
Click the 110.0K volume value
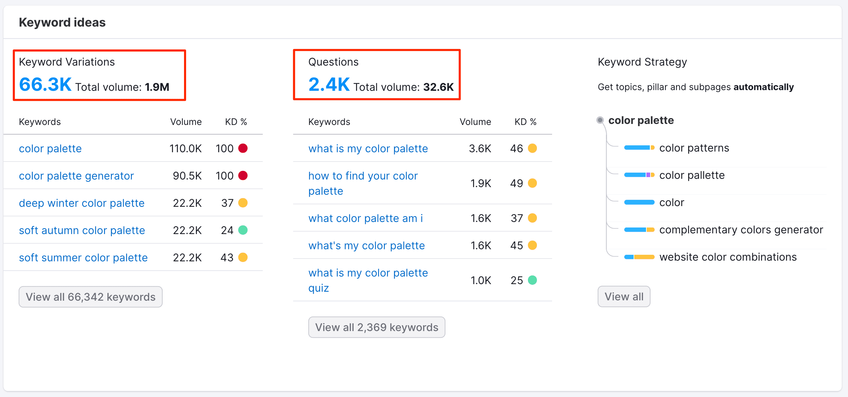(x=185, y=148)
